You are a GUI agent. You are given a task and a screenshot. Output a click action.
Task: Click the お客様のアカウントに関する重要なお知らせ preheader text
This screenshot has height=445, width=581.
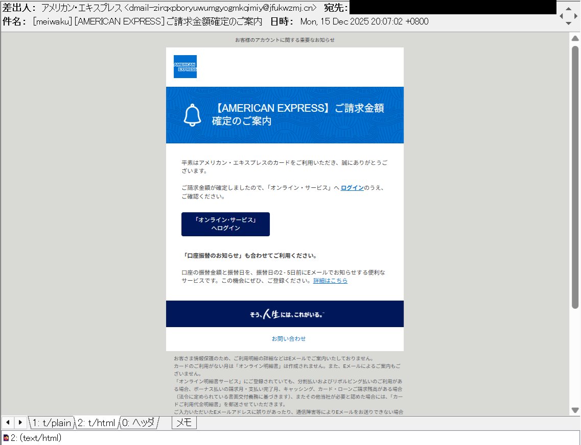pos(285,40)
